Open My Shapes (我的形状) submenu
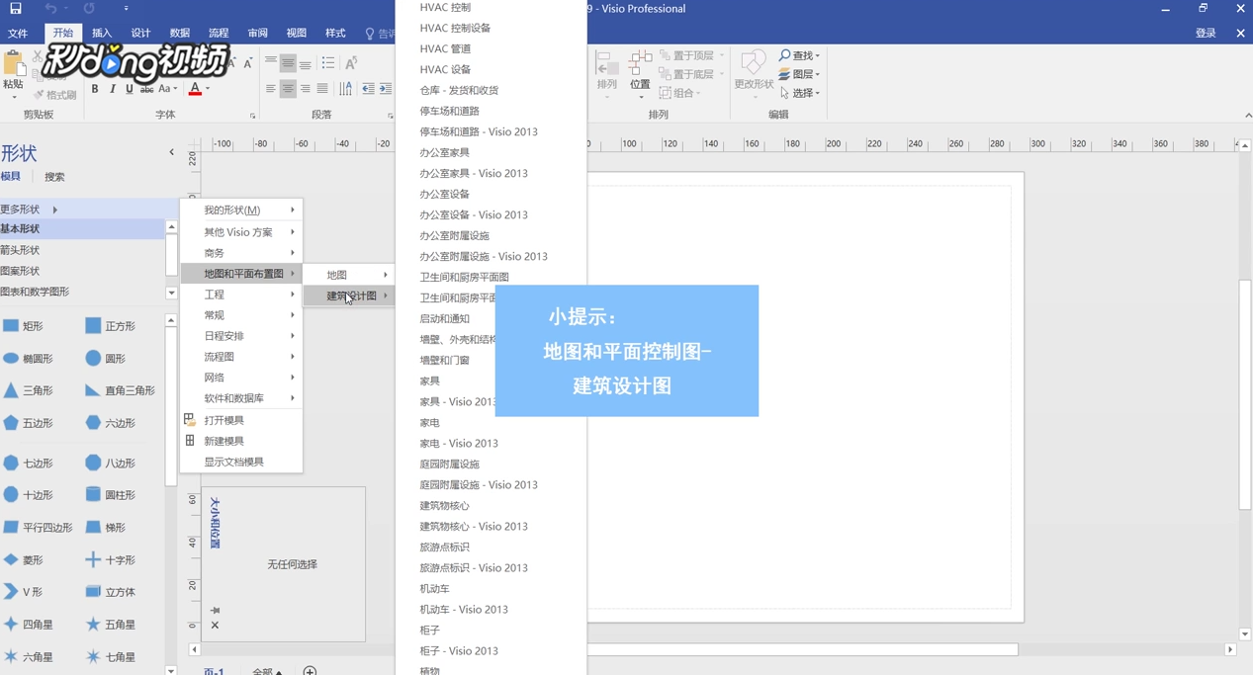 point(241,211)
